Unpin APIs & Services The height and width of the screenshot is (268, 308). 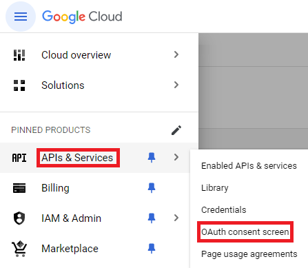click(x=152, y=158)
